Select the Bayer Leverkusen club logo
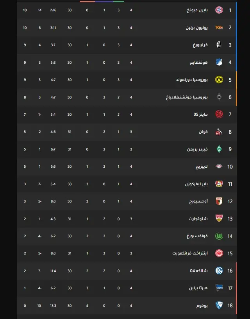 click(219, 184)
